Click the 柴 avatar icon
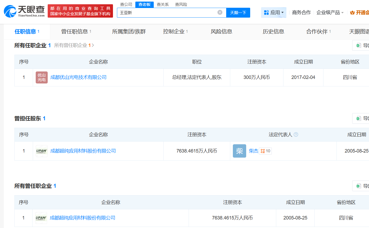 (x=239, y=151)
